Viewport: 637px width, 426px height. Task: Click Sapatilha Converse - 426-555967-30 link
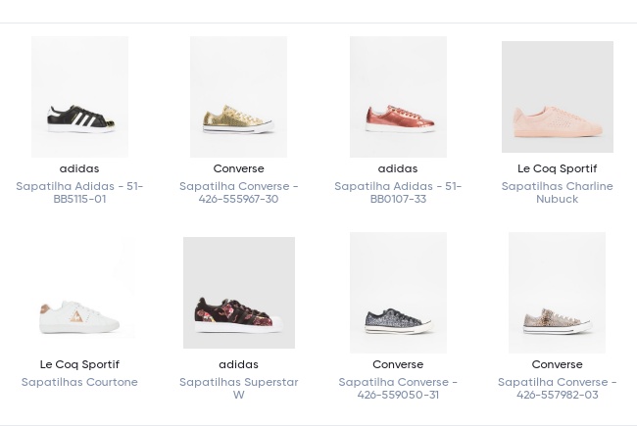click(x=238, y=193)
